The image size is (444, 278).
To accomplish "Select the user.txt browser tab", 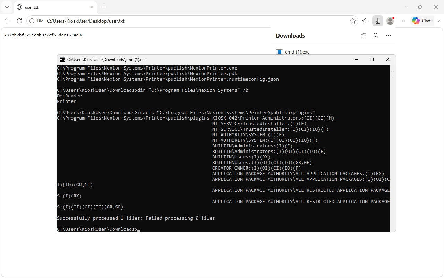I will 55,7.
